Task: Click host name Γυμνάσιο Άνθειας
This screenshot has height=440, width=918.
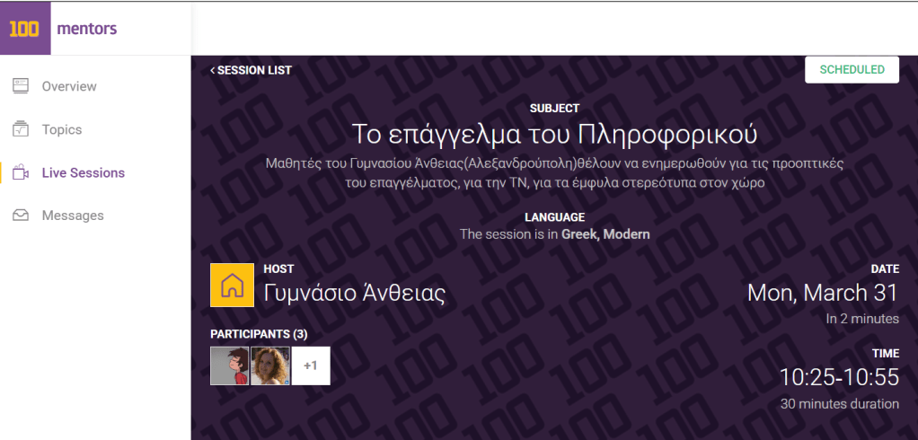Action: pyautogui.click(x=355, y=293)
